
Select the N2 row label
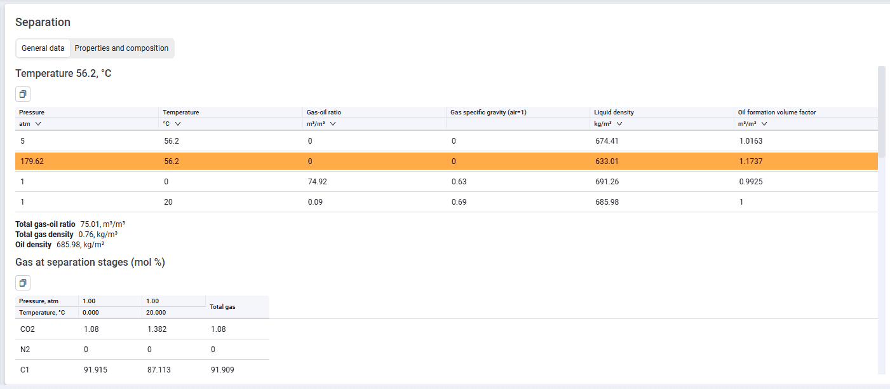click(x=25, y=350)
